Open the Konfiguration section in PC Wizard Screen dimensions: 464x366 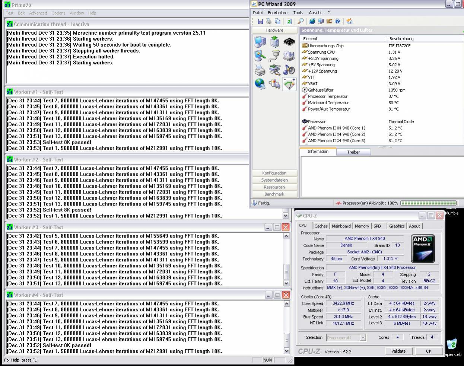coord(274,173)
